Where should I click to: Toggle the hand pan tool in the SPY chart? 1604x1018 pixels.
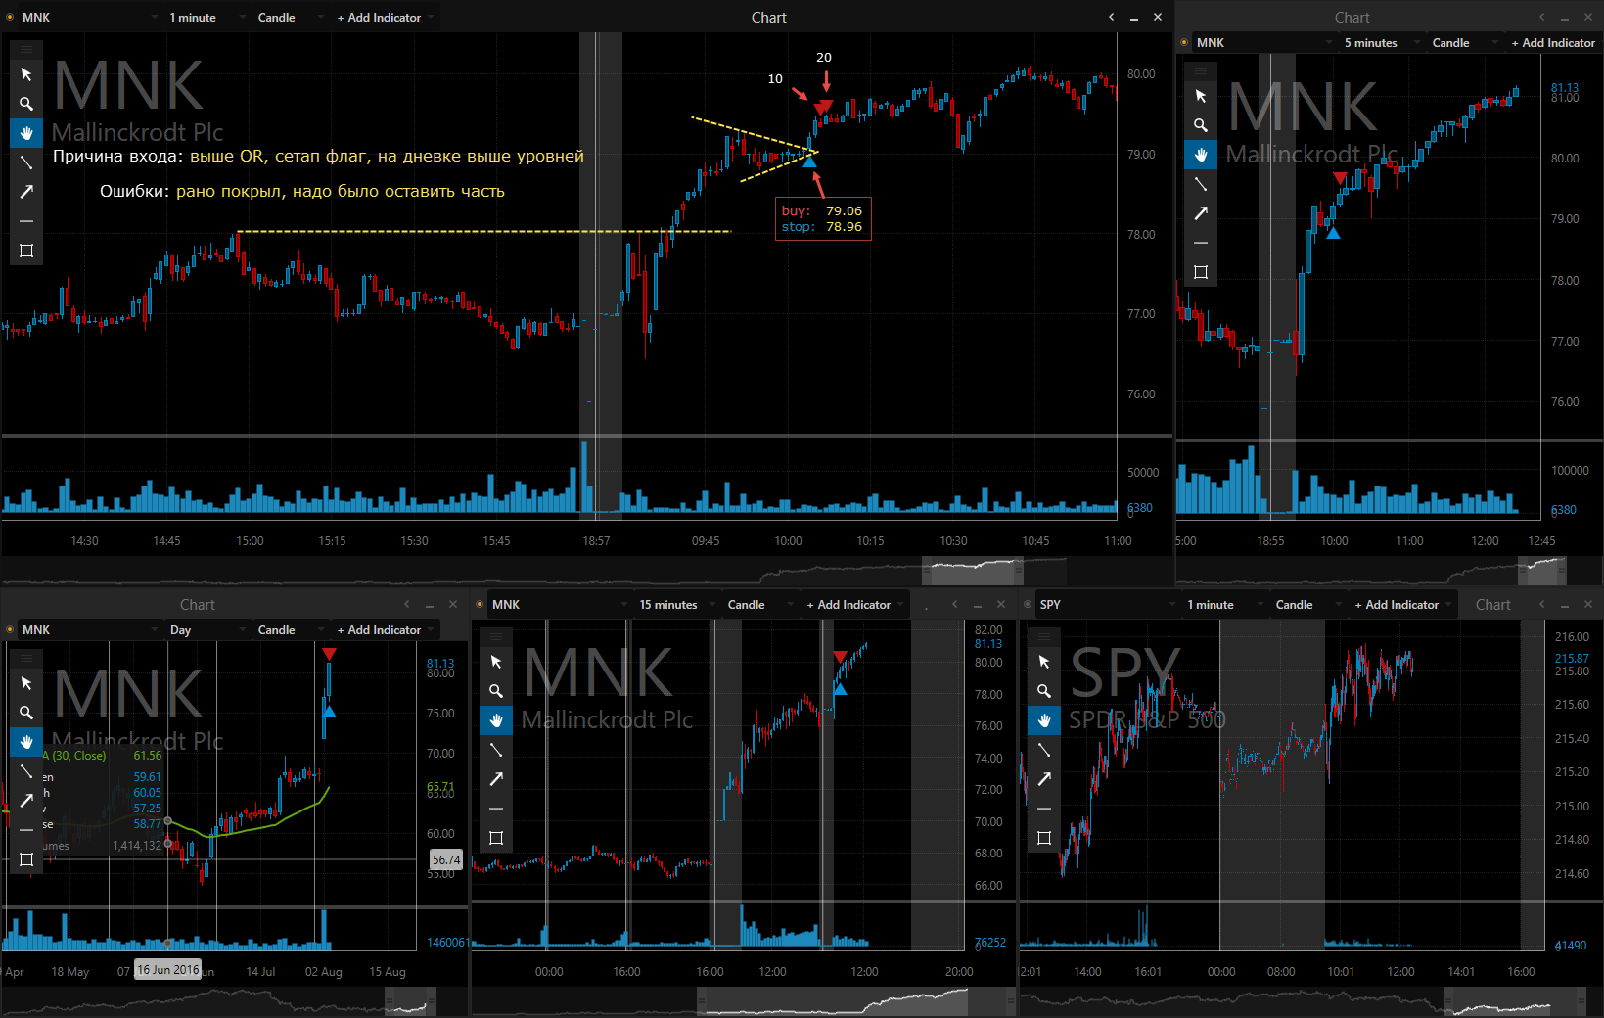[x=1044, y=720]
